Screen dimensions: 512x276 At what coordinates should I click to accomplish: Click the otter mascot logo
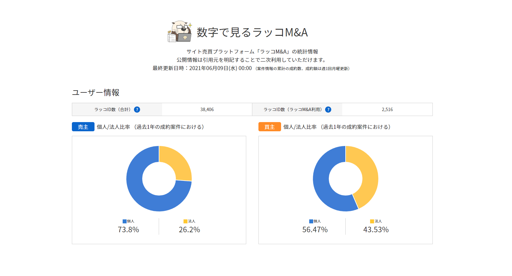coord(180,32)
